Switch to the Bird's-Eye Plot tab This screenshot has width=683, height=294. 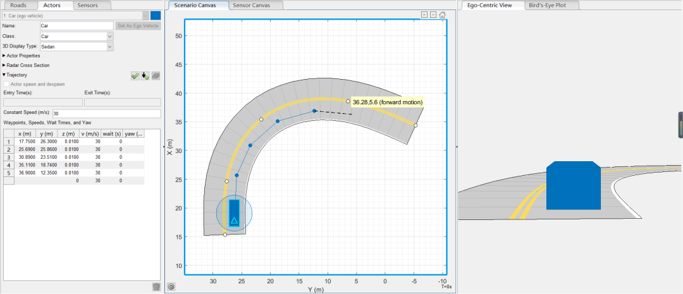[x=547, y=6]
